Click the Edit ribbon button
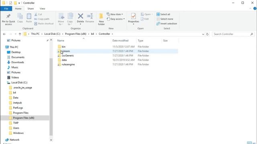Viewport: 257px width, 144px height. point(145,19)
